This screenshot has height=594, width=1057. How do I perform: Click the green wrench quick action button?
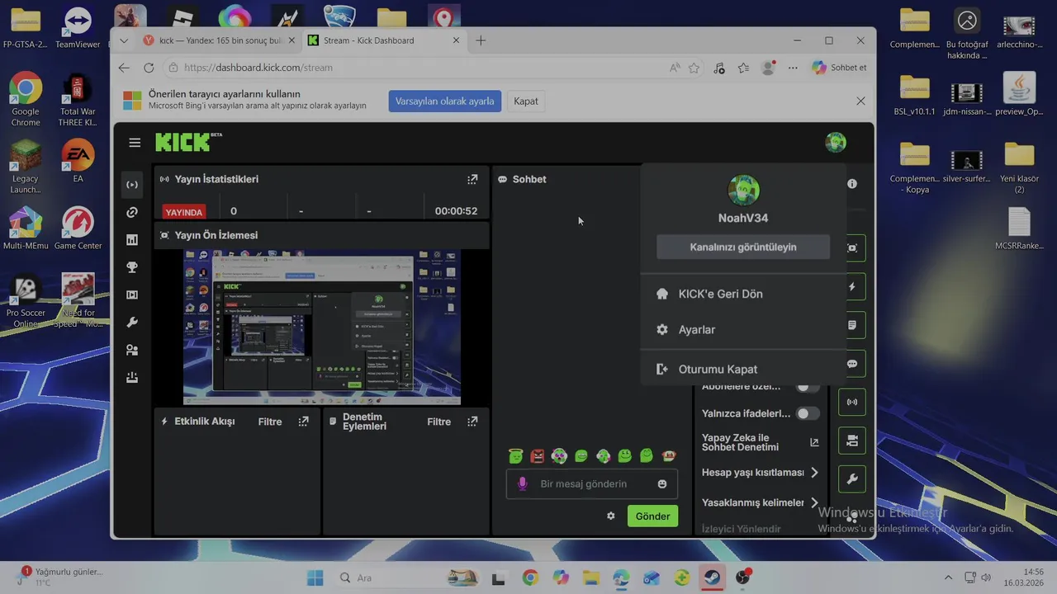click(x=852, y=479)
